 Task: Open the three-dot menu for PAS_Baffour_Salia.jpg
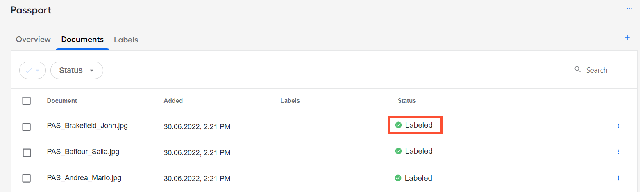618,152
